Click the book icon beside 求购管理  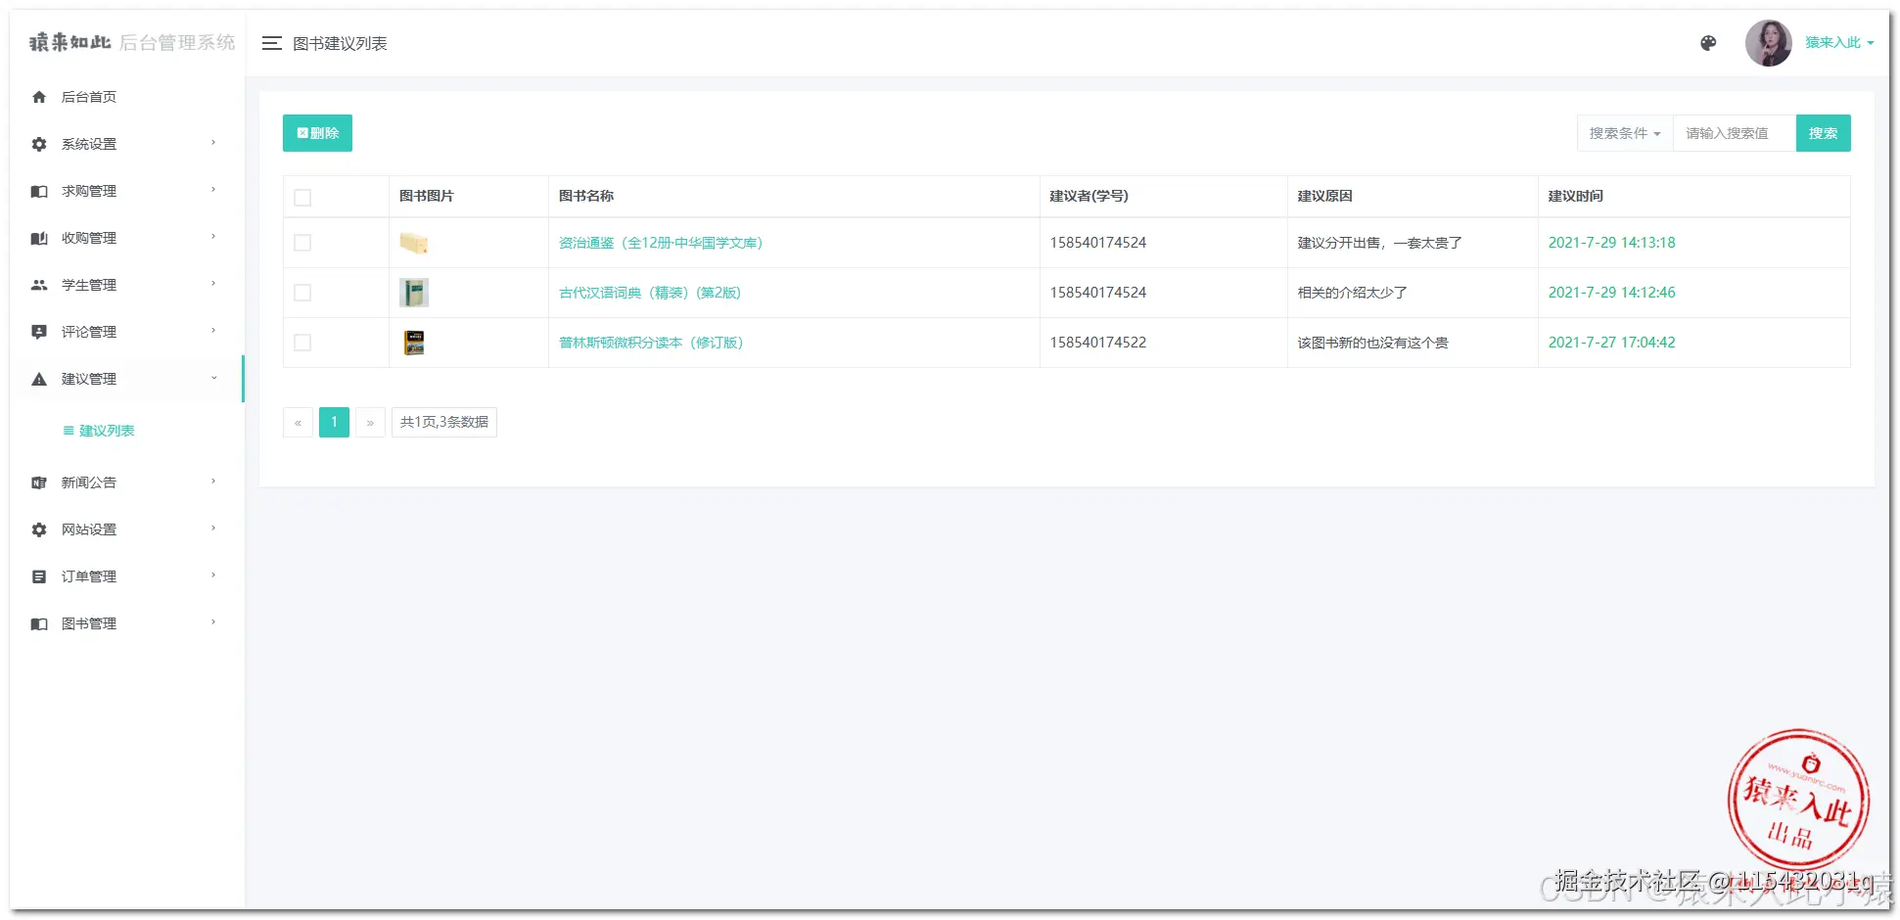[39, 191]
